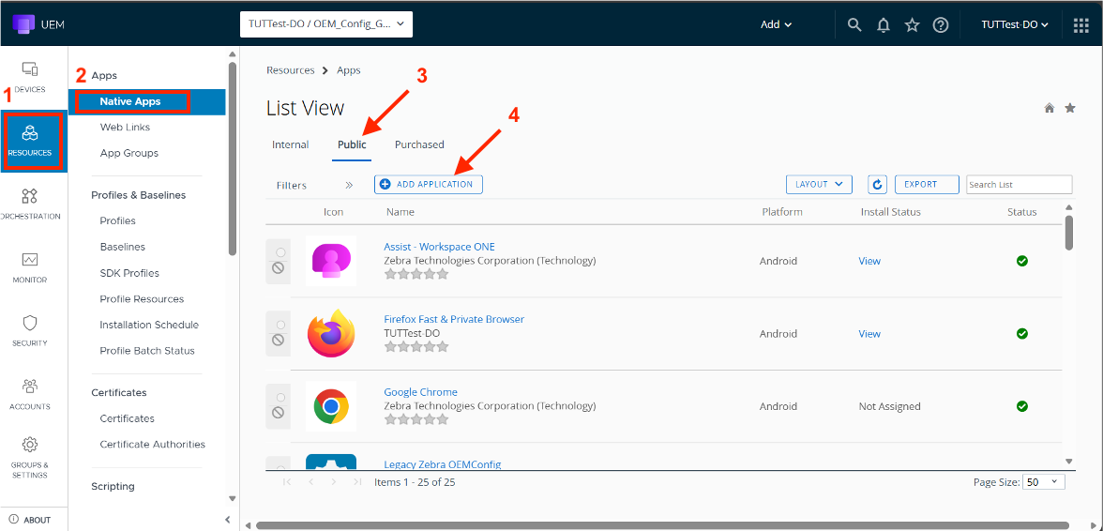Open the Layout dropdown
Viewport: 1103px width, 531px height.
(819, 185)
